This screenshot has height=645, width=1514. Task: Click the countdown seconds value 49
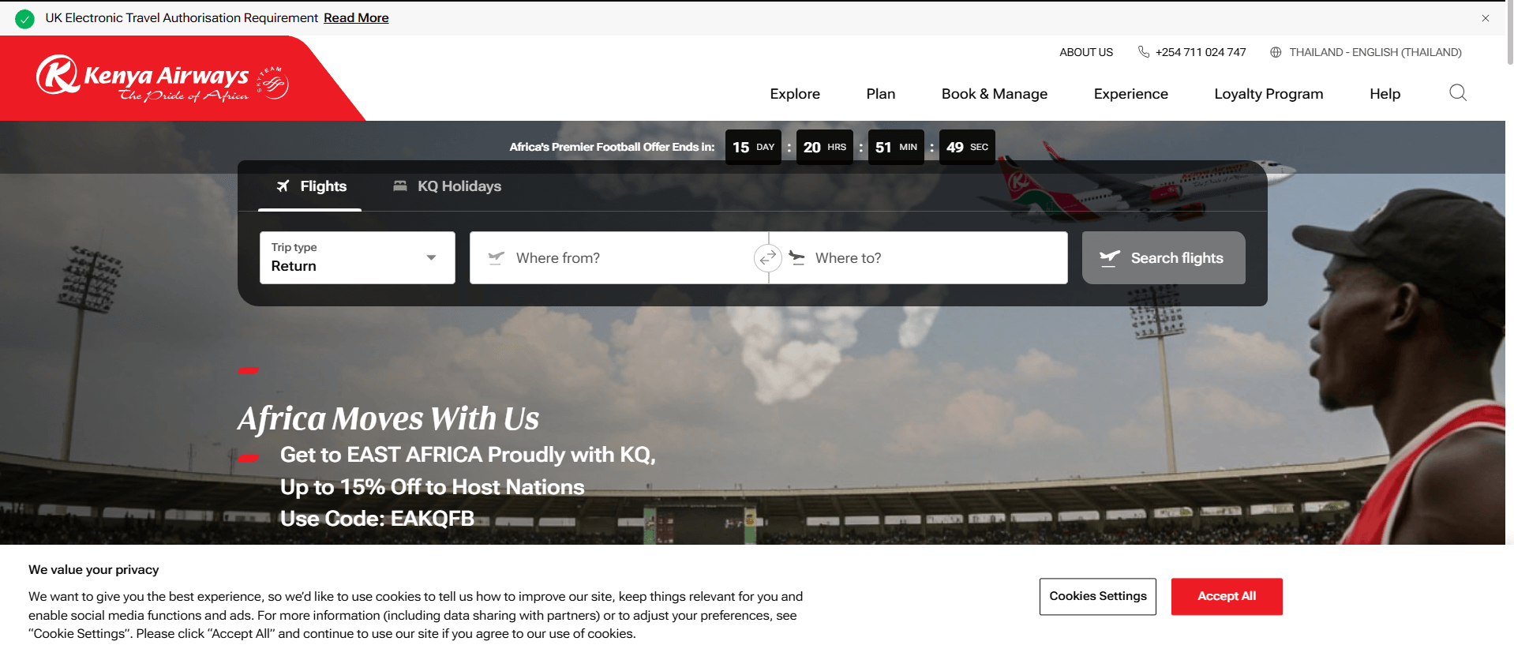[x=954, y=148]
